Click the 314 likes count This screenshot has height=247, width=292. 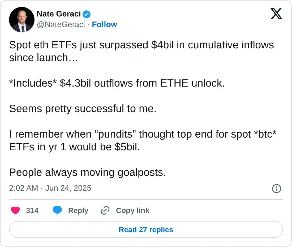(32, 211)
